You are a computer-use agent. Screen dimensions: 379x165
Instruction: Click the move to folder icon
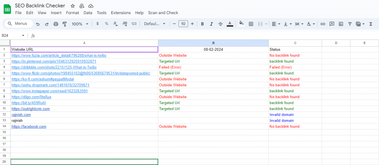[x=82, y=6]
